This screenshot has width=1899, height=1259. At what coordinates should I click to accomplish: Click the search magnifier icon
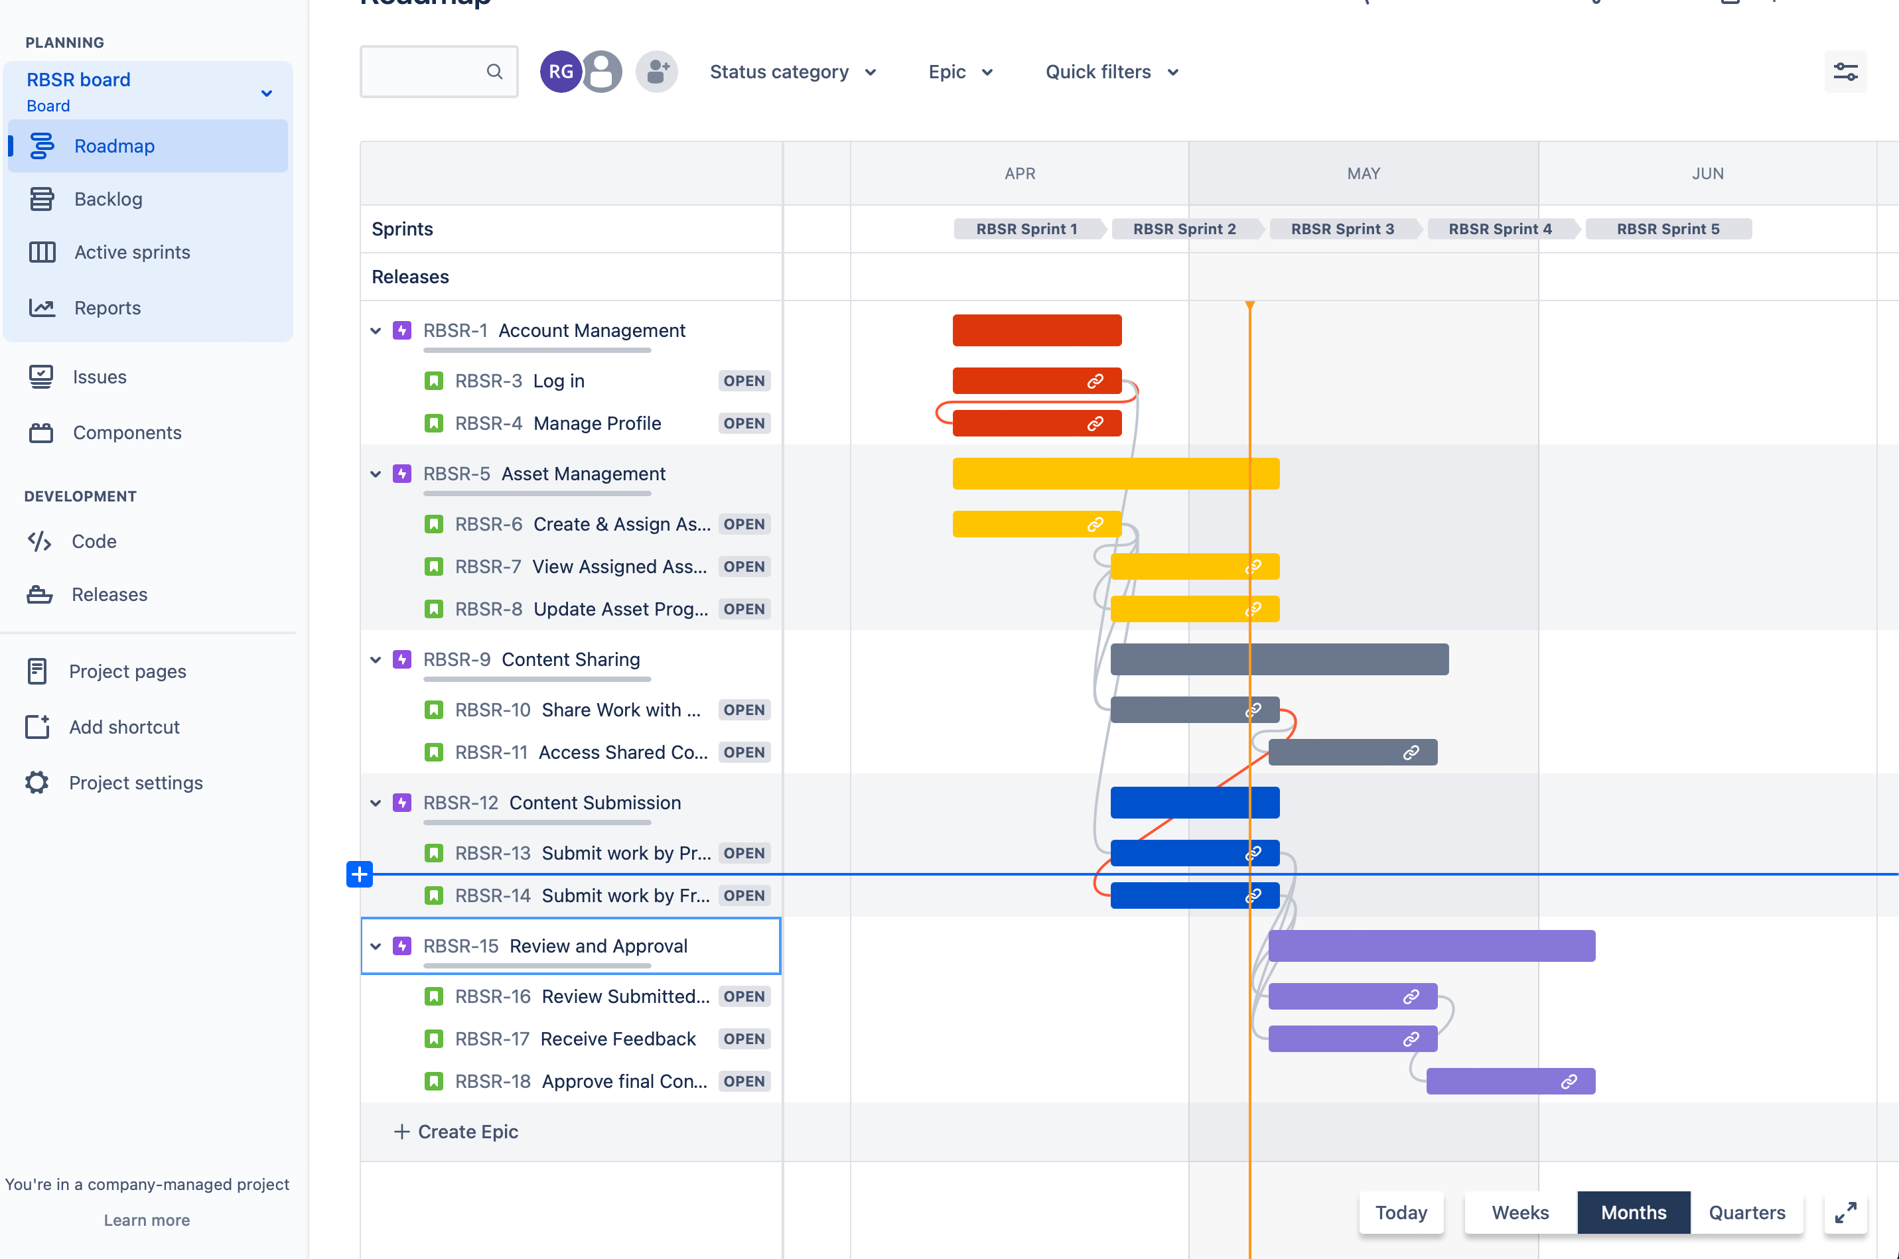pos(494,72)
